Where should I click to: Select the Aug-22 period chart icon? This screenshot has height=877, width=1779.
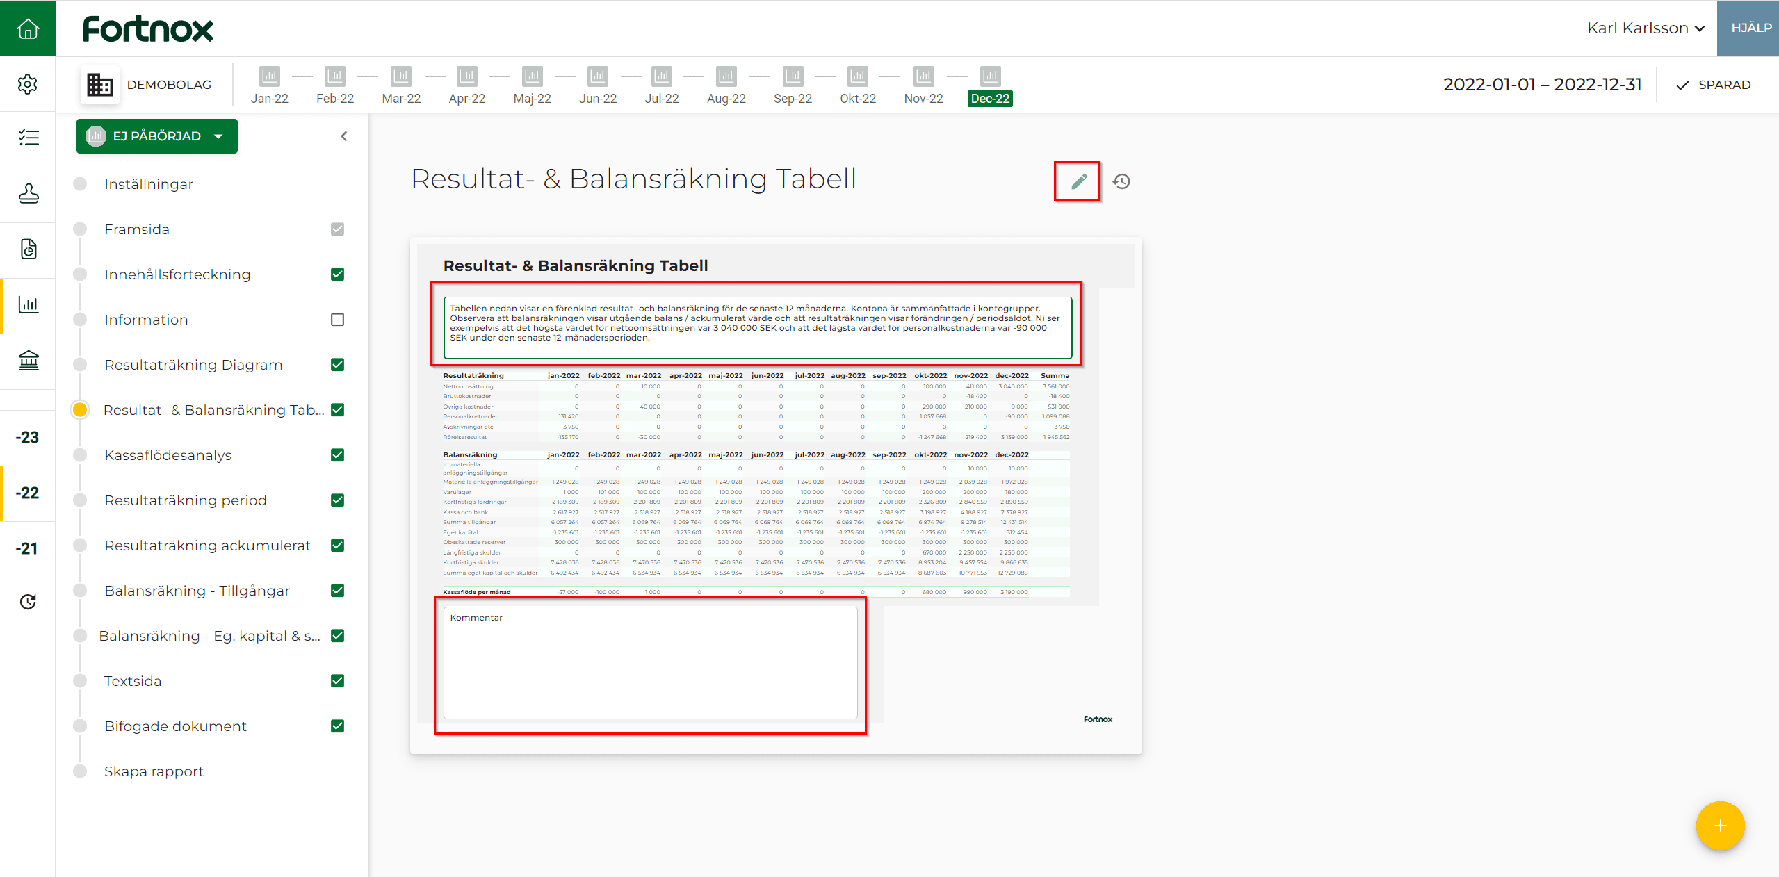click(726, 75)
